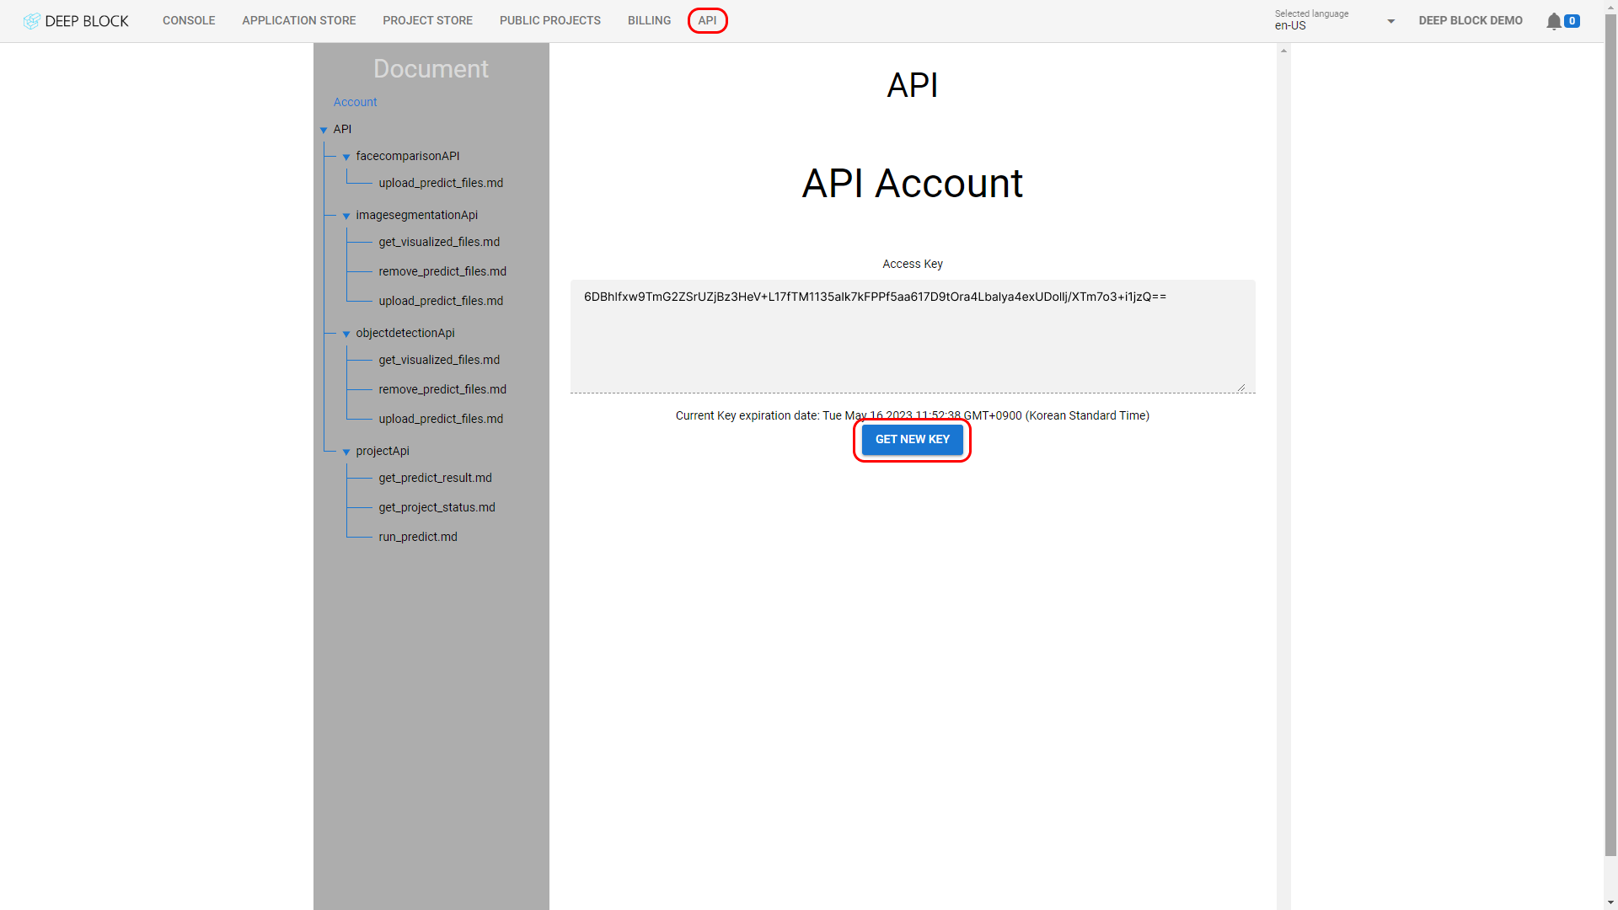Click the API Account heading
This screenshot has width=1618, height=910.
[x=912, y=183]
